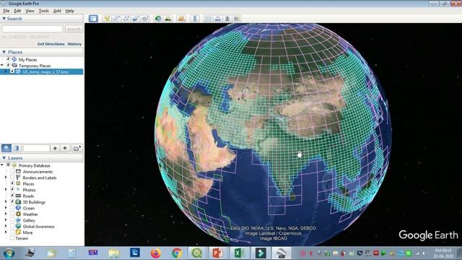The height and width of the screenshot is (260, 462).
Task: Enable the Borders and Labels layer checkbox
Action: click(12, 178)
